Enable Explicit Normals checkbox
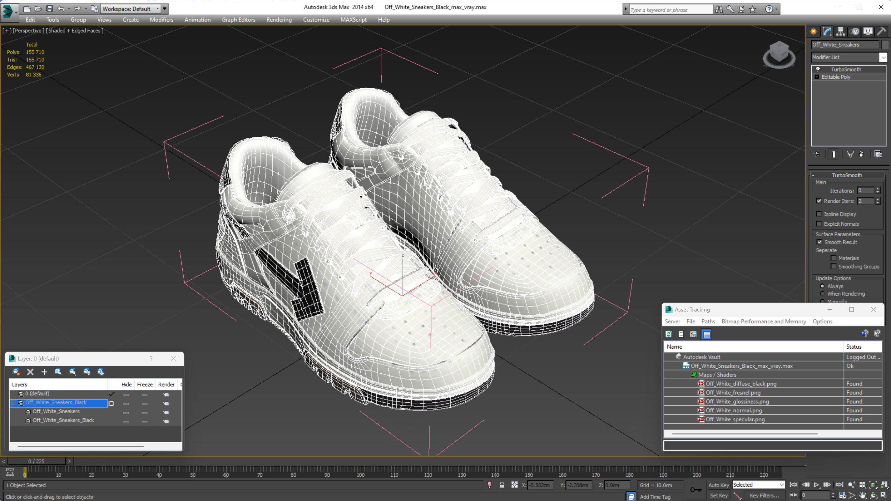Viewport: 891px width, 501px height. tap(819, 224)
